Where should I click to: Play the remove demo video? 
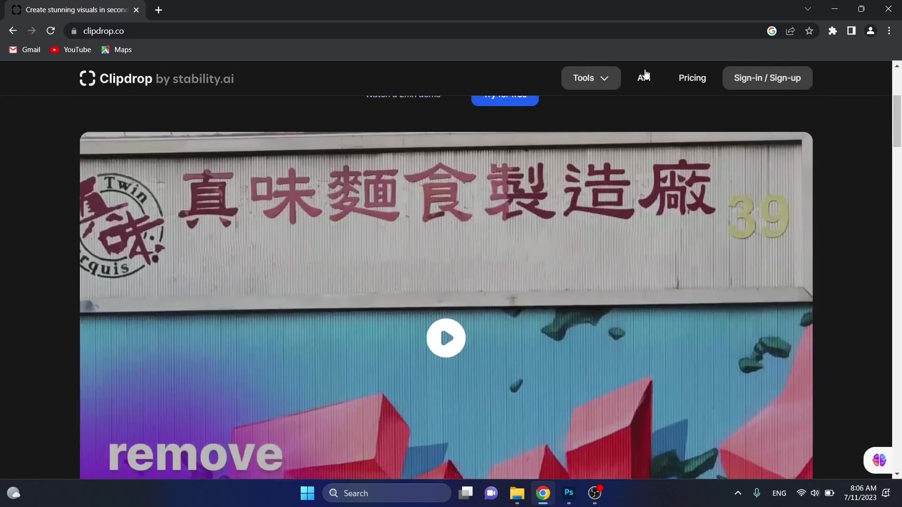(x=446, y=338)
